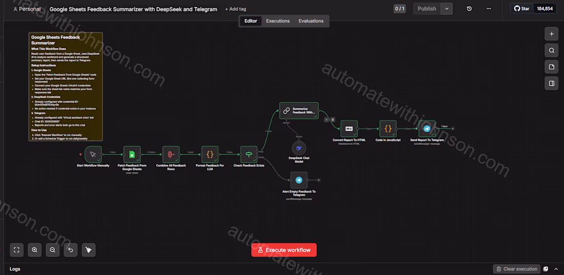Select the Check Feedback Exists IF node

tap(249, 154)
